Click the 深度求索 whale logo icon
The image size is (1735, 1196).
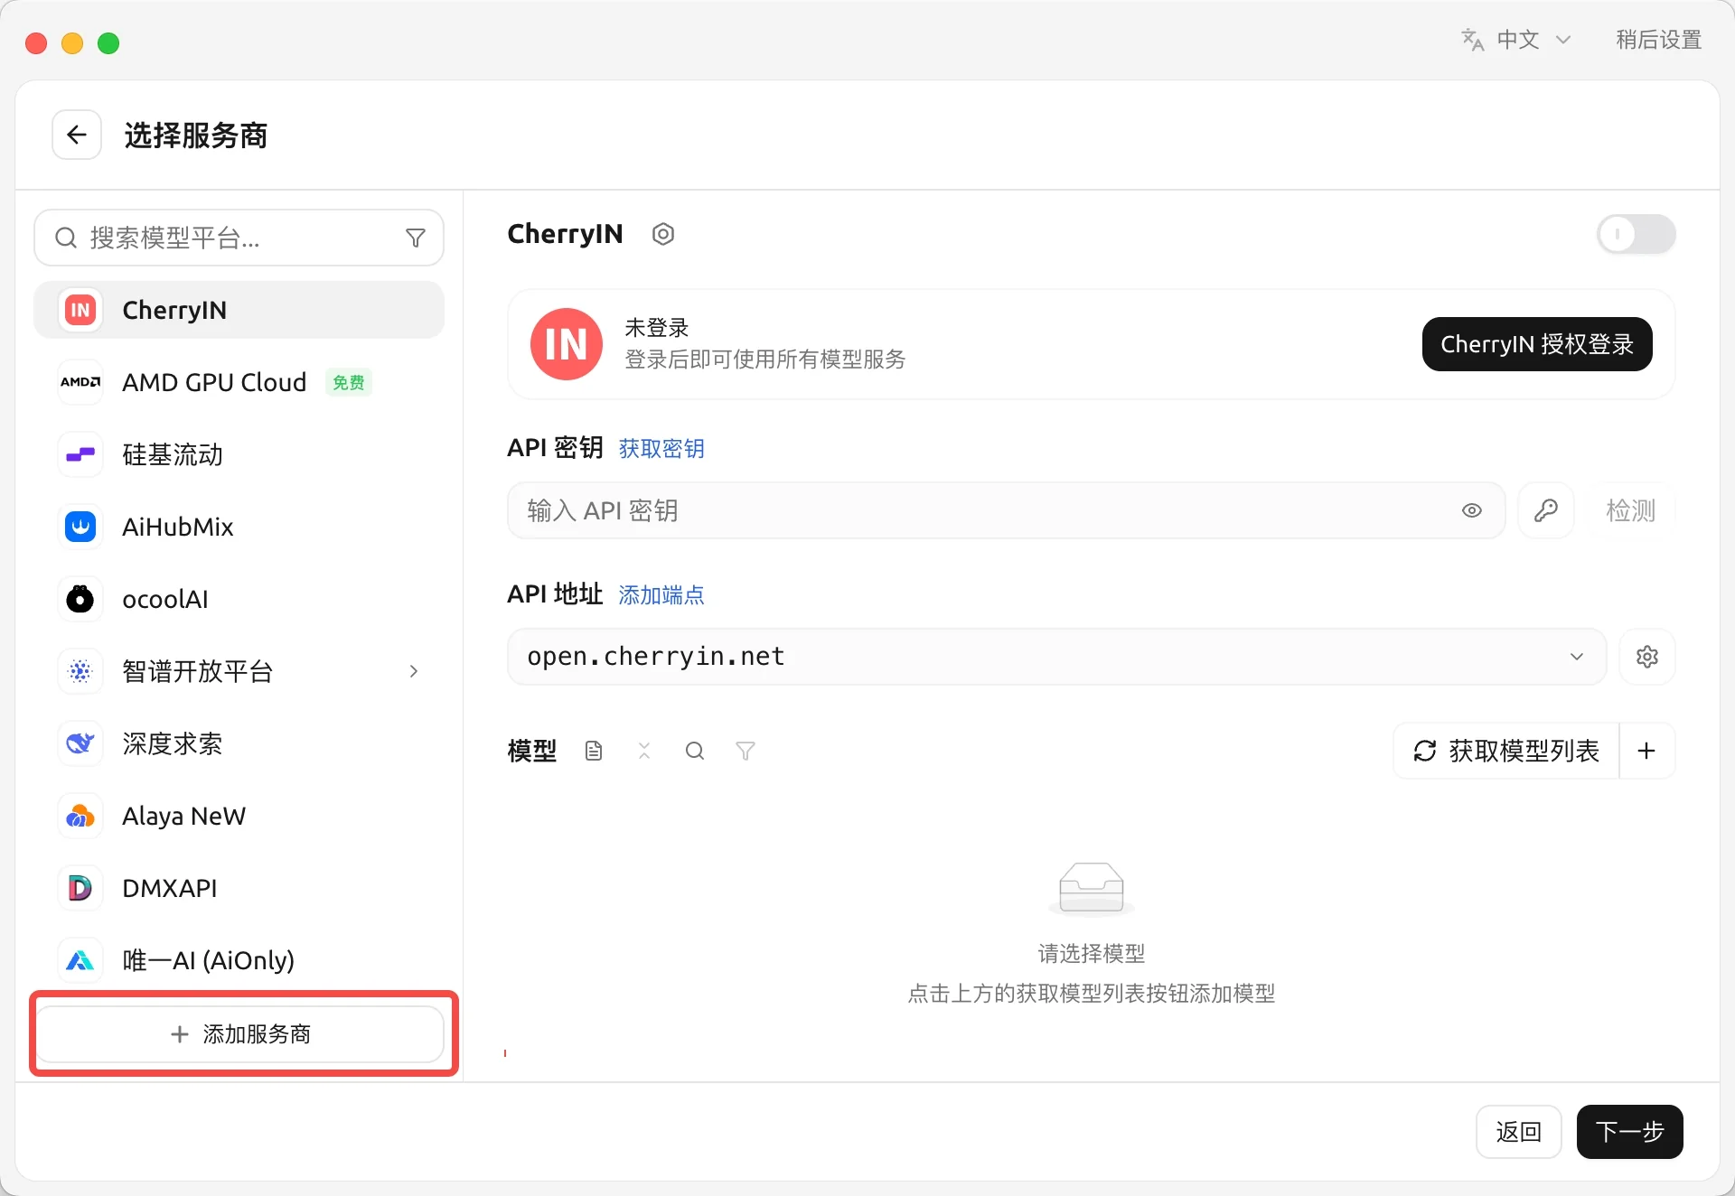80,743
